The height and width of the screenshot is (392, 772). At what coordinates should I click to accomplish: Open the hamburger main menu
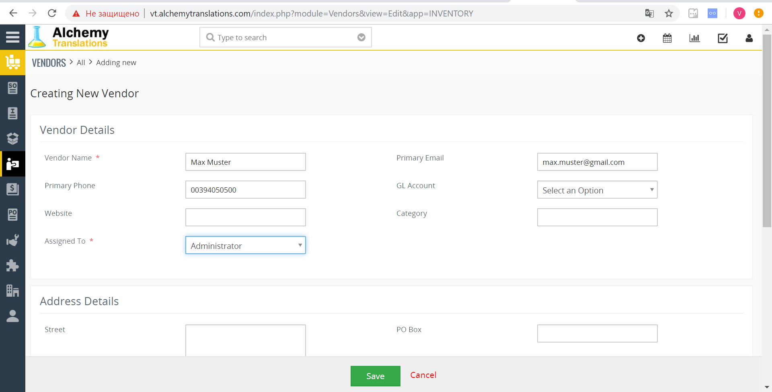tap(12, 37)
